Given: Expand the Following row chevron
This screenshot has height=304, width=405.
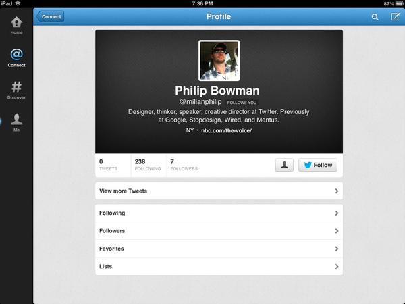Looking at the screenshot, I should coord(337,213).
